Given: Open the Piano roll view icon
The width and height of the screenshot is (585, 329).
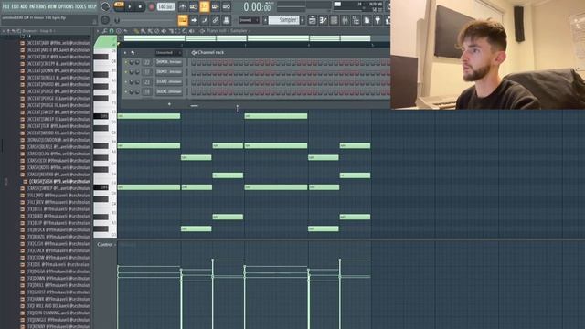Looking at the screenshot, I should 323,20.
